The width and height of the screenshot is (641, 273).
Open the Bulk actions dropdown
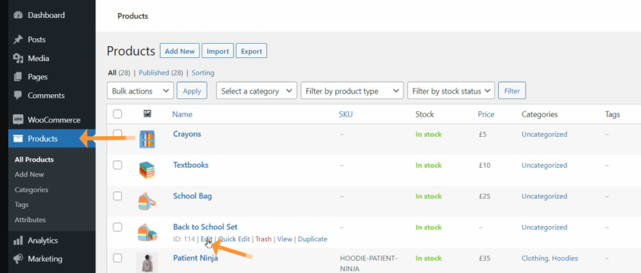[x=140, y=91]
